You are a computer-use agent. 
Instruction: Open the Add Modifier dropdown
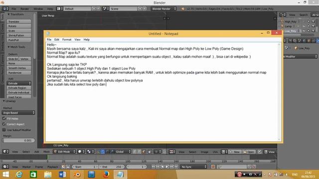[x=301, y=56]
